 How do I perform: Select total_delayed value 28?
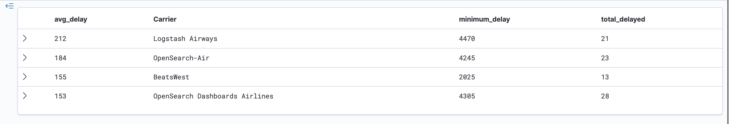click(x=605, y=96)
